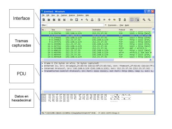Toggle auto scroll in live capture
Image resolution: width=172 pixels, height=129 pixels.
coord(137,20)
